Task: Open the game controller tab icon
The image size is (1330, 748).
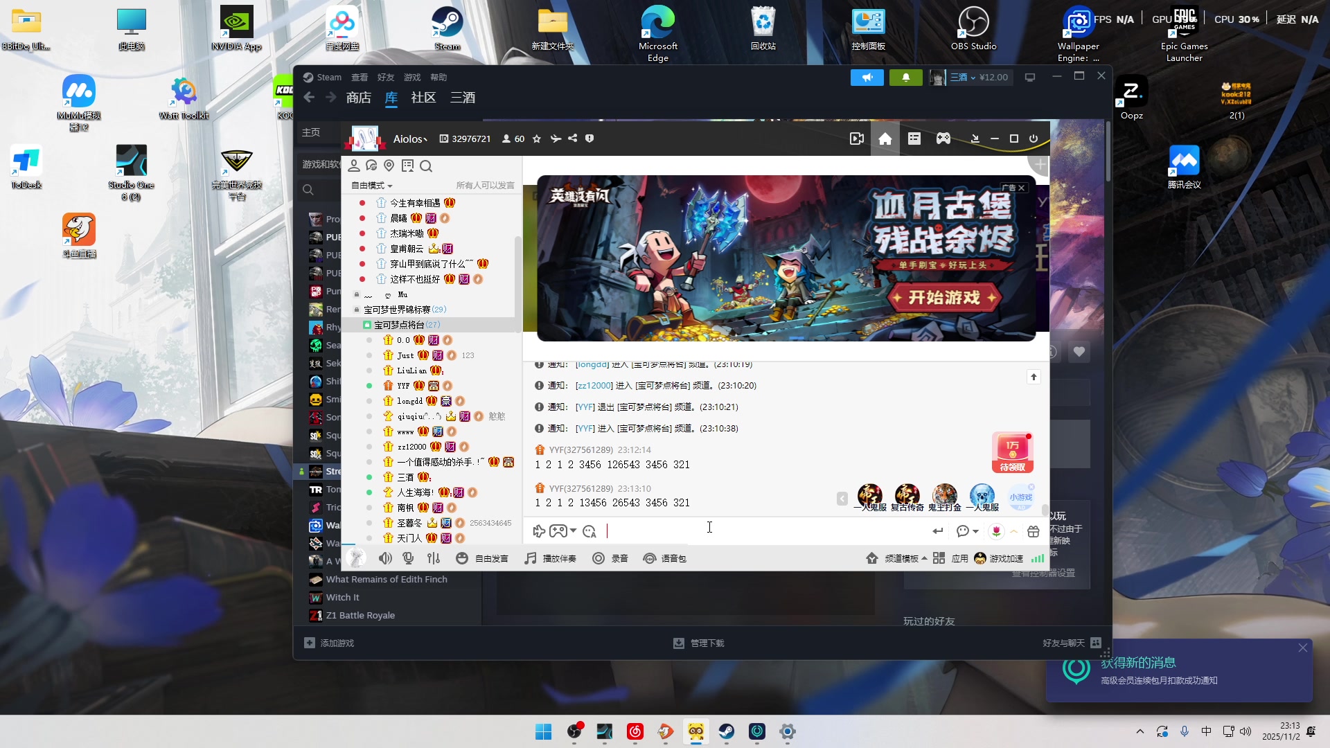Action: pyautogui.click(x=943, y=139)
